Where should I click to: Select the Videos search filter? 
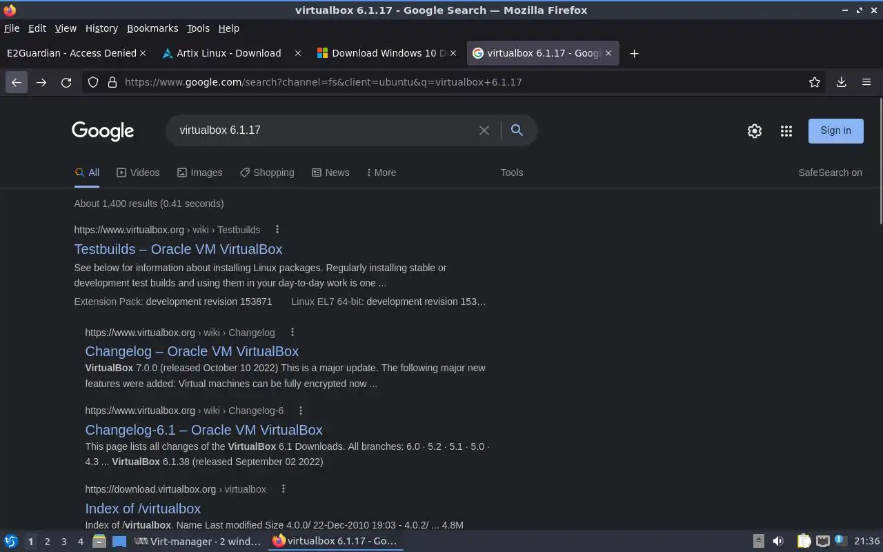point(138,172)
